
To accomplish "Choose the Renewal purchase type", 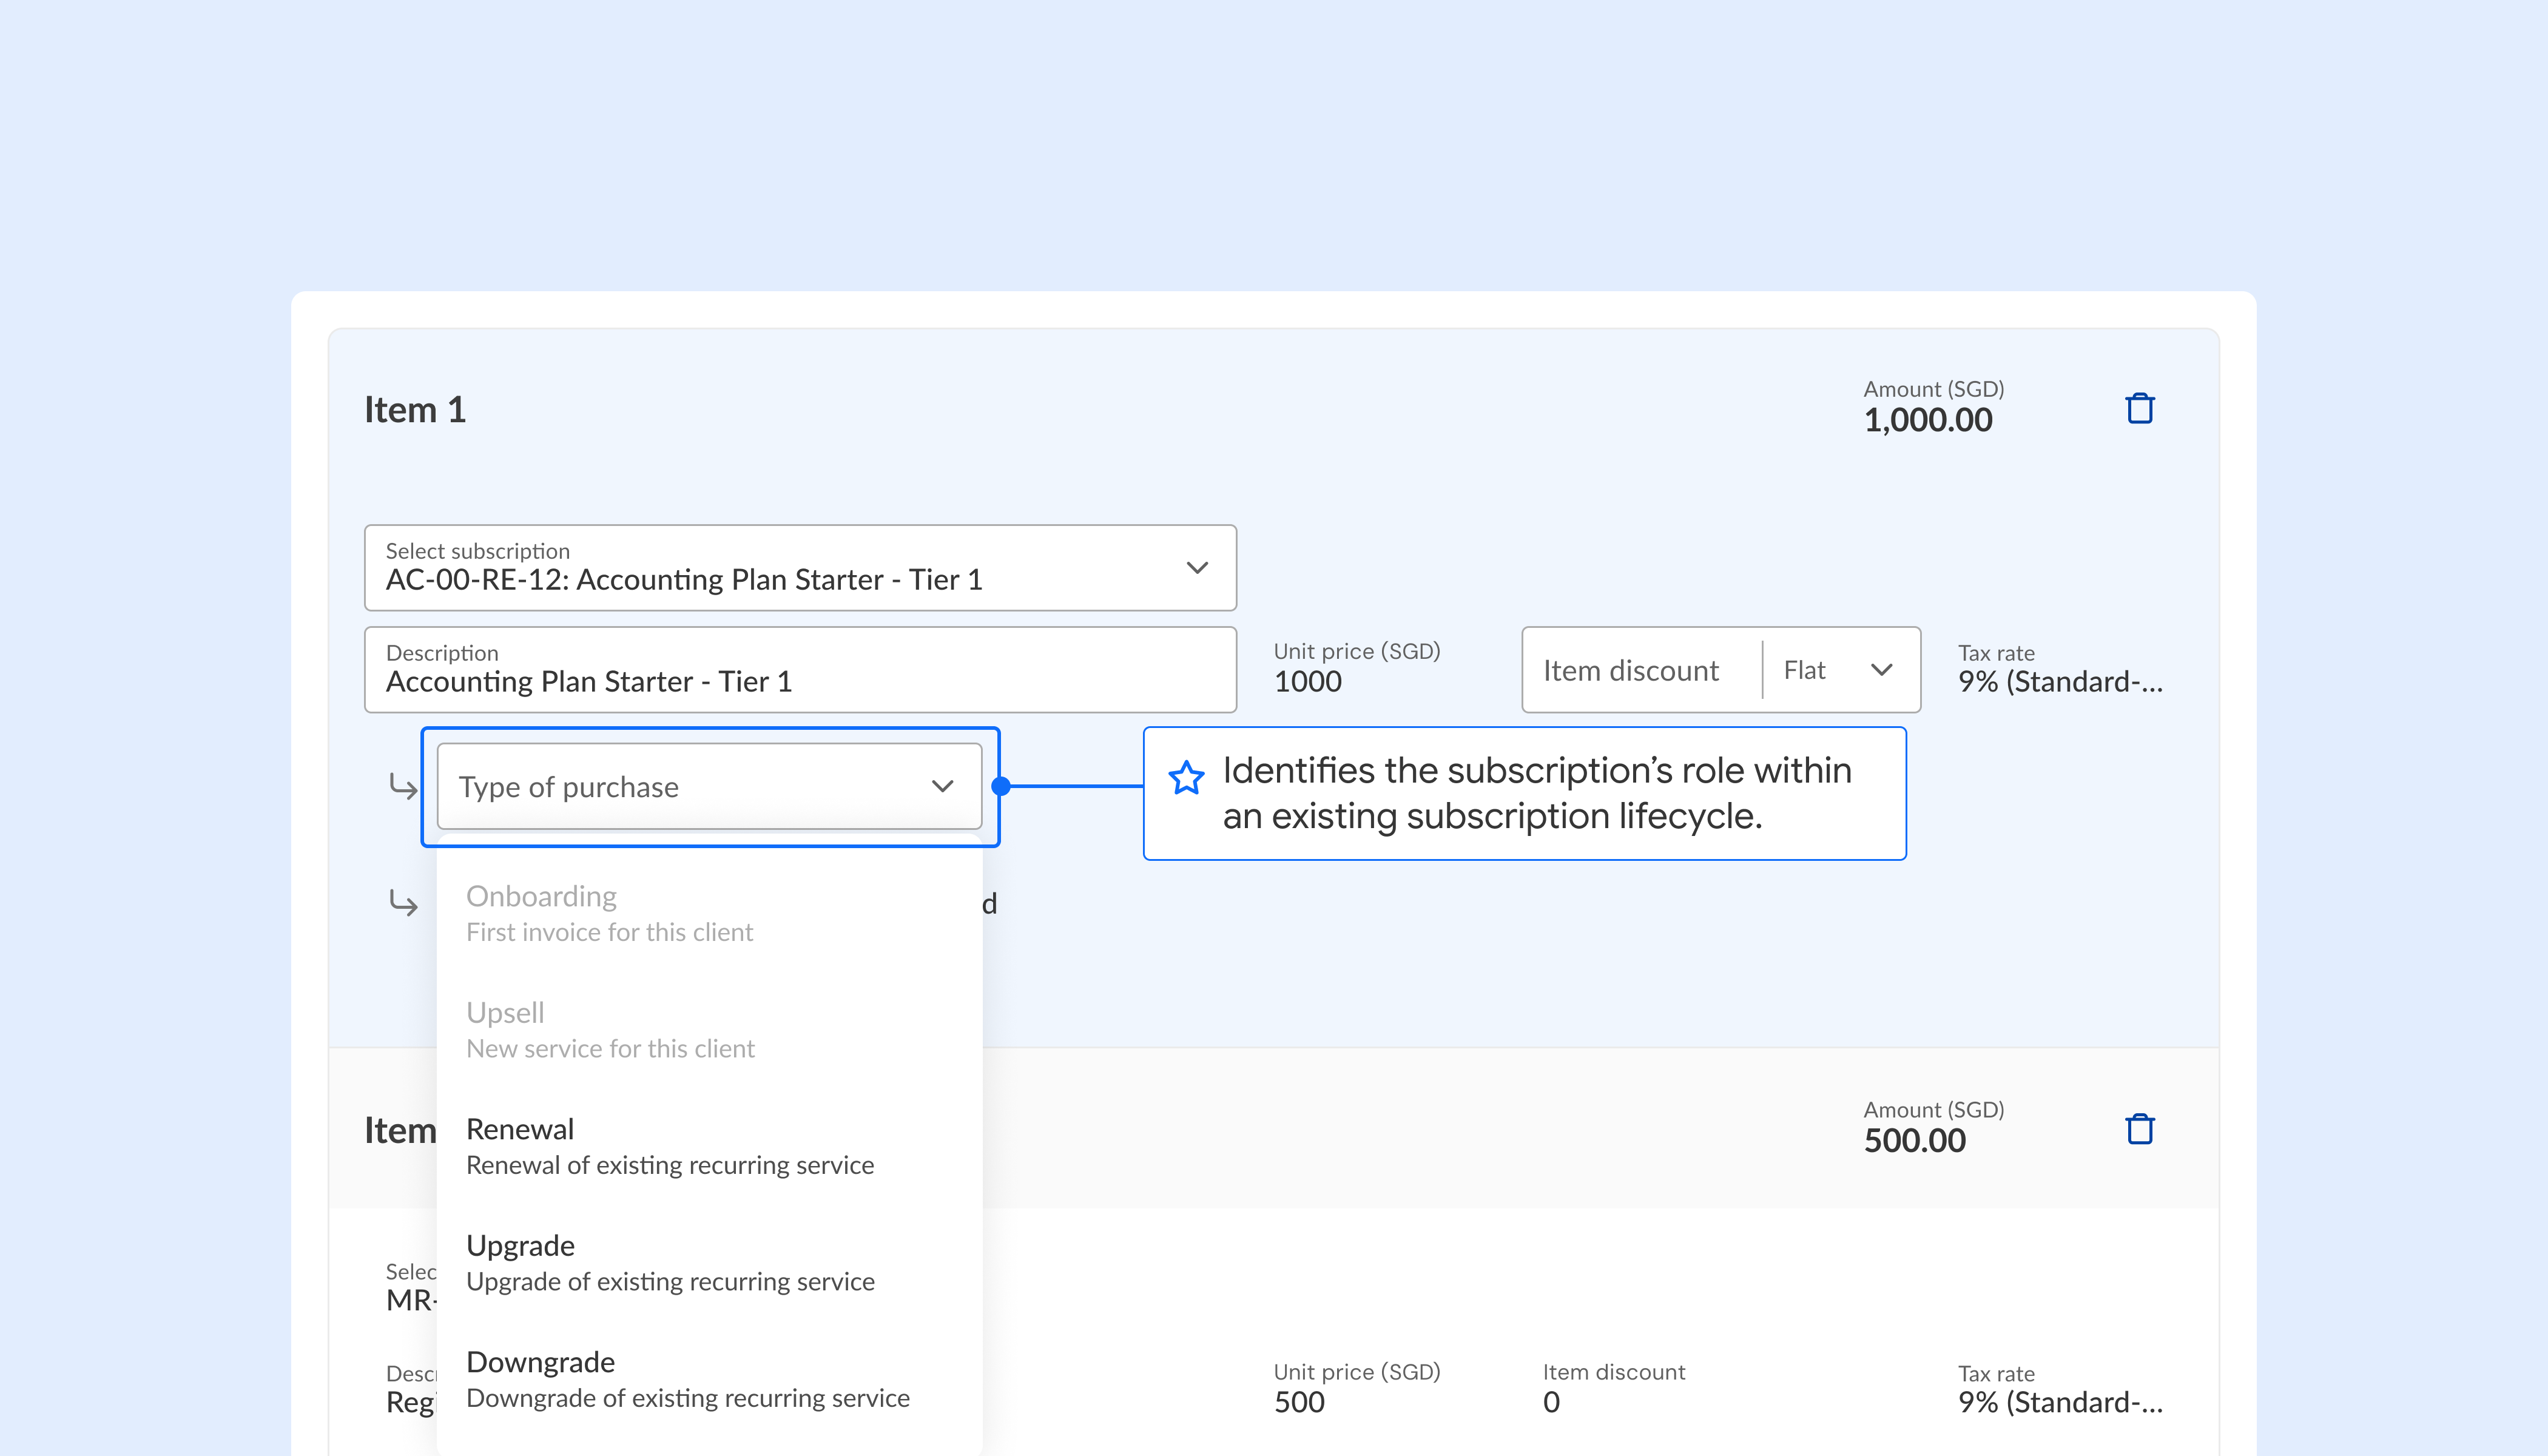I will coord(669,1146).
